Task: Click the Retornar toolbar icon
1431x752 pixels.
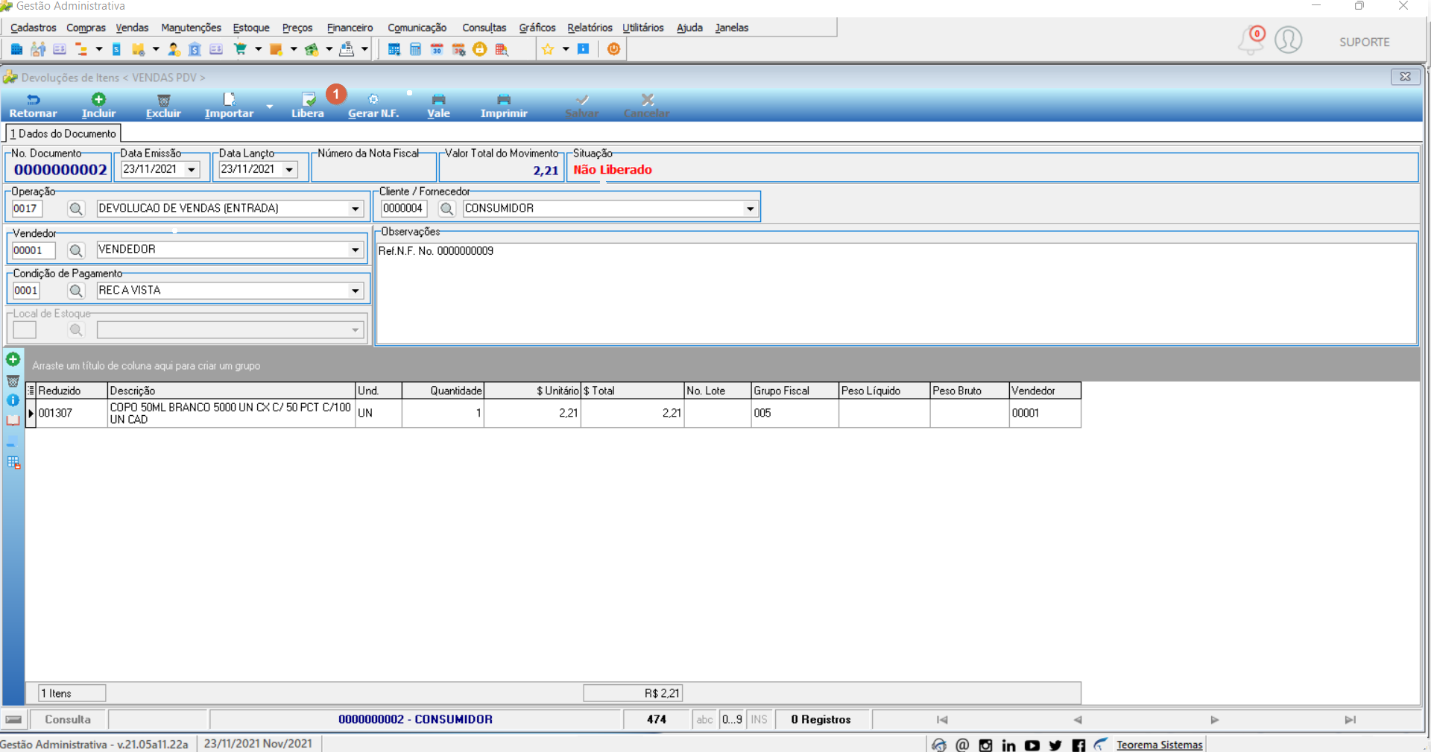Action: pyautogui.click(x=34, y=99)
